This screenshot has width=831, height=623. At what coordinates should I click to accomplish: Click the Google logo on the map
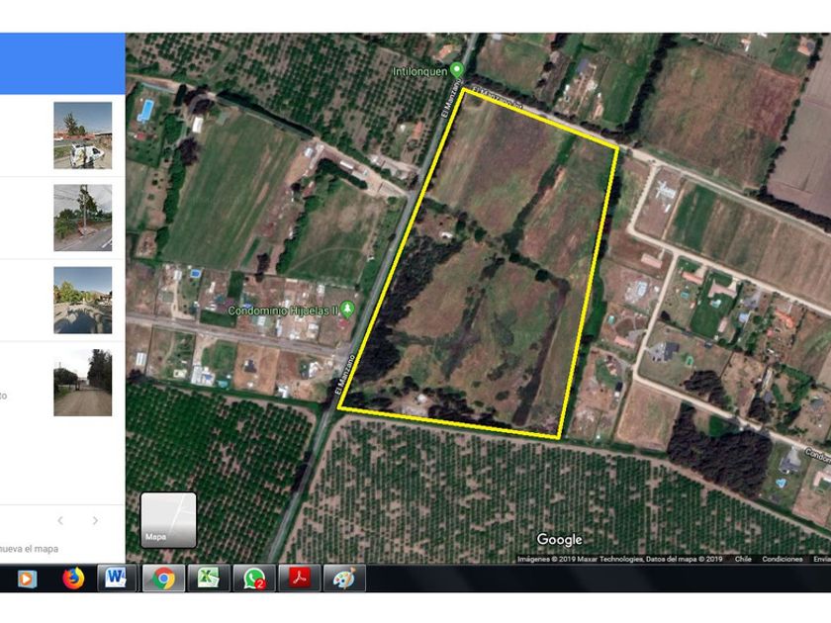click(559, 540)
